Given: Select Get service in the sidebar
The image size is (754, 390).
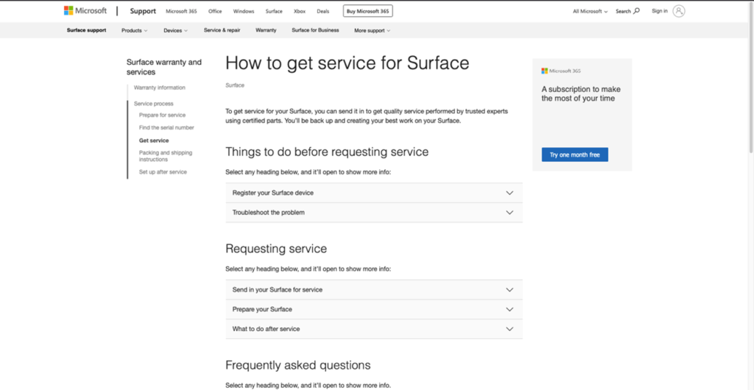Looking at the screenshot, I should (154, 141).
